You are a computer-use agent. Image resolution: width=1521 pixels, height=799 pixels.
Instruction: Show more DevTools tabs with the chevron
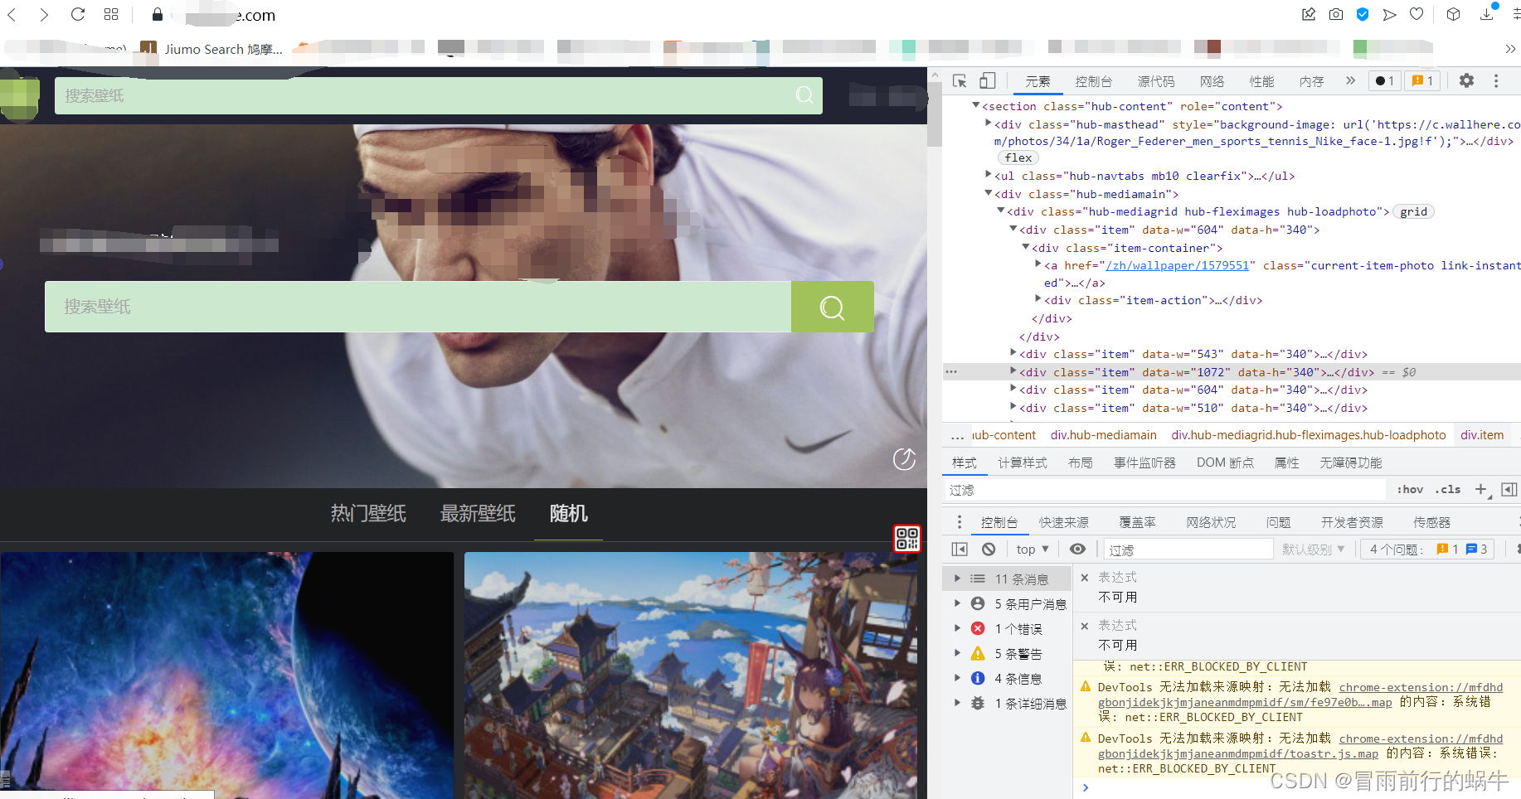tap(1350, 81)
